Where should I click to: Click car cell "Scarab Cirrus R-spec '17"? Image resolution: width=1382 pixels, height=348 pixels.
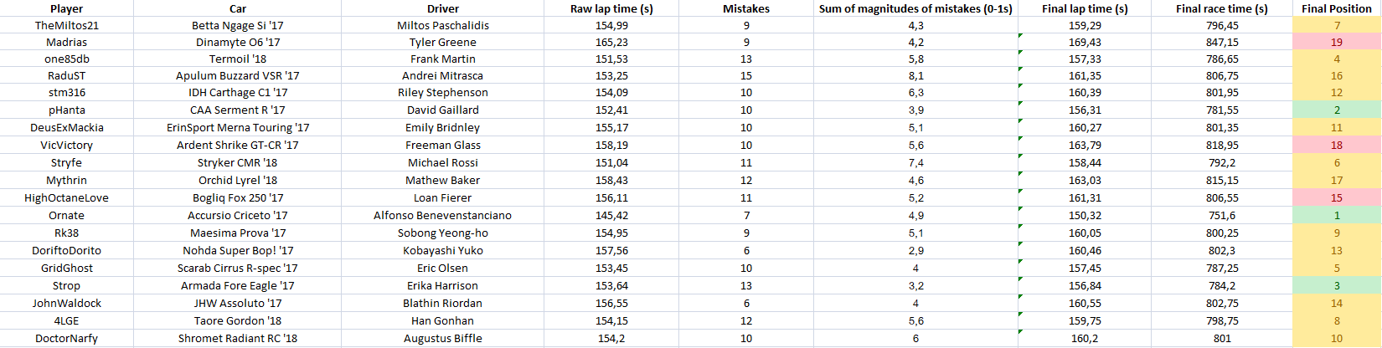pyautogui.click(x=238, y=268)
